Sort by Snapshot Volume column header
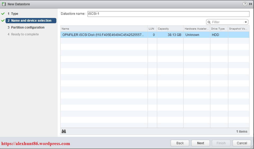Screen dimensions: 254x149 click(x=239, y=29)
